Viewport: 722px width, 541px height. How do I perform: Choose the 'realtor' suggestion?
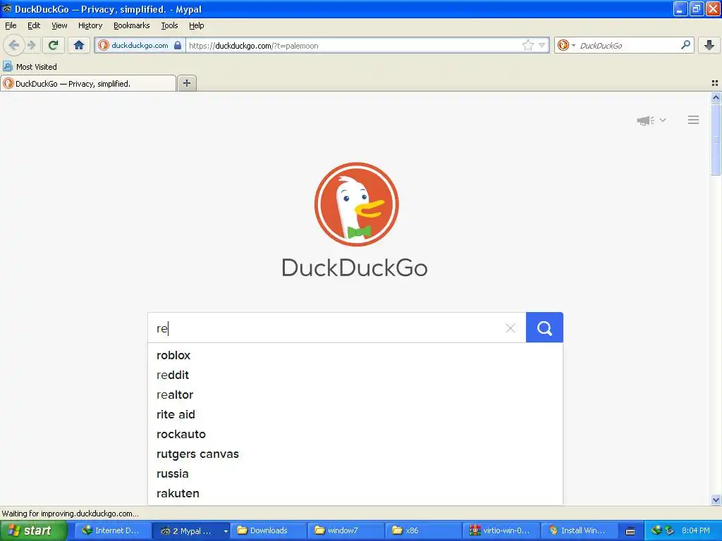click(x=355, y=394)
